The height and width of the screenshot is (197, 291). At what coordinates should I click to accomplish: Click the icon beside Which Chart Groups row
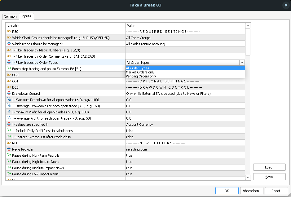[9, 38]
